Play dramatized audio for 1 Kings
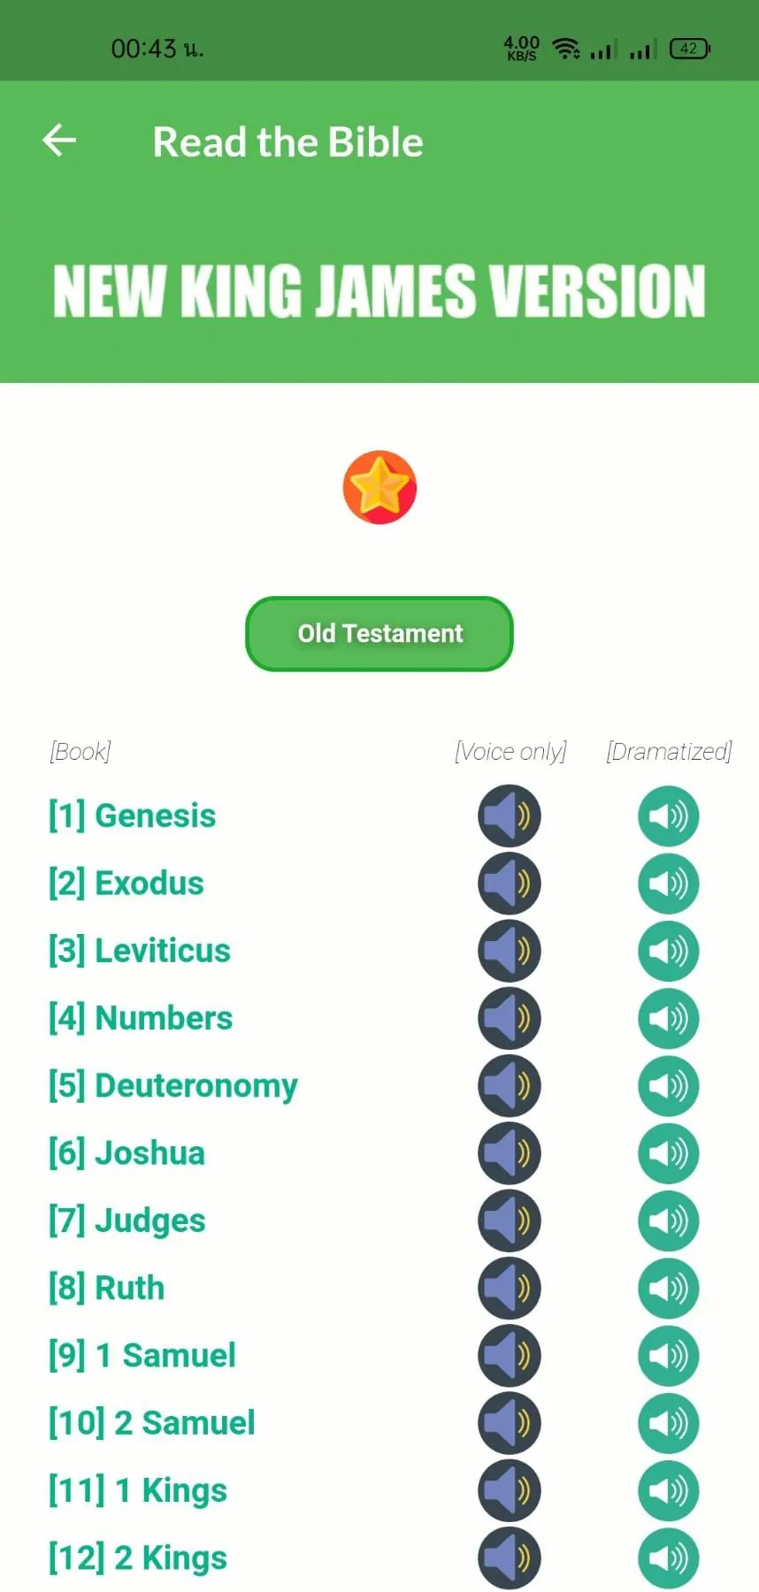This screenshot has height=1592, width=759. (669, 1490)
